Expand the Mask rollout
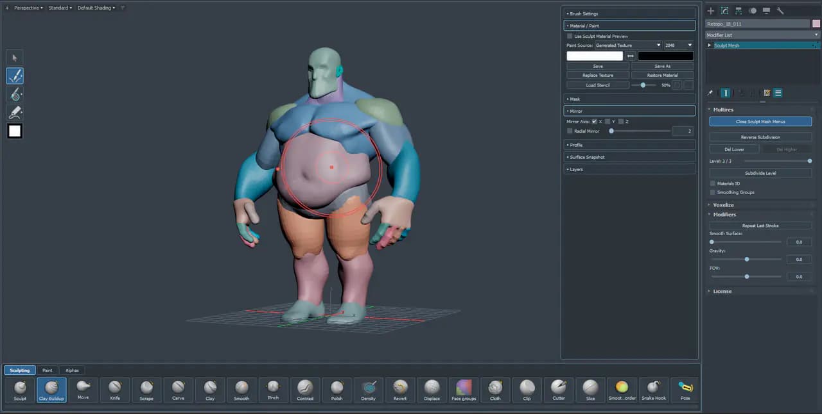 coord(629,99)
